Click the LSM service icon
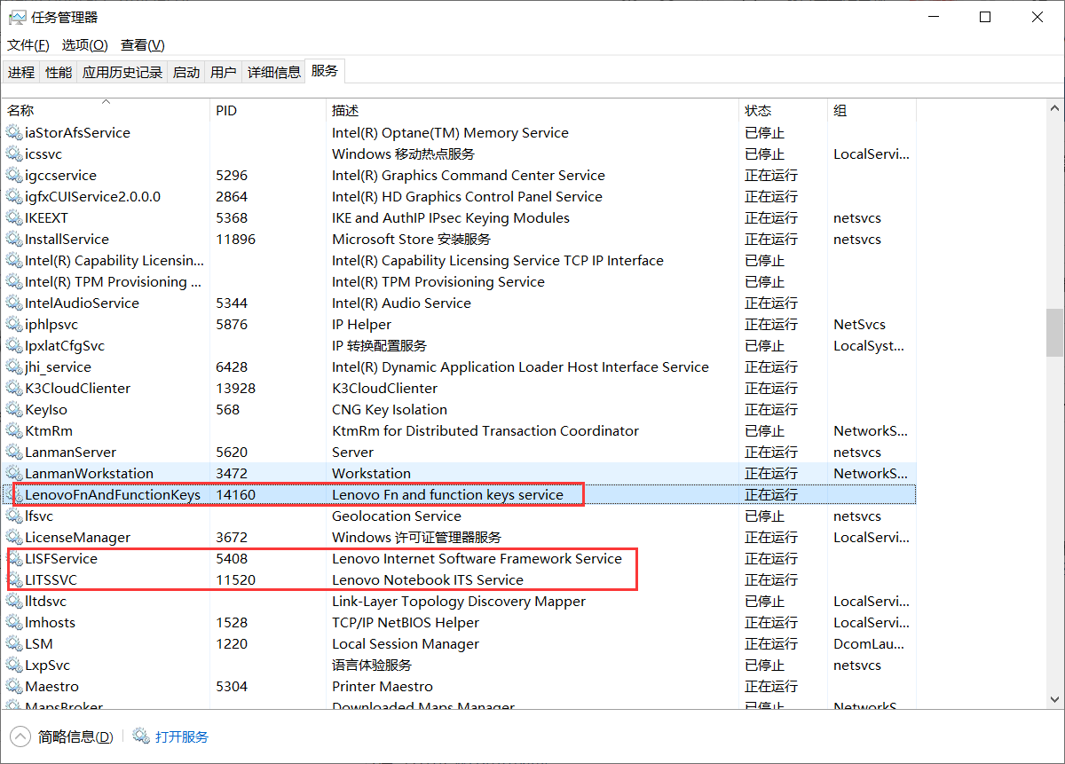1065x764 pixels. click(14, 644)
